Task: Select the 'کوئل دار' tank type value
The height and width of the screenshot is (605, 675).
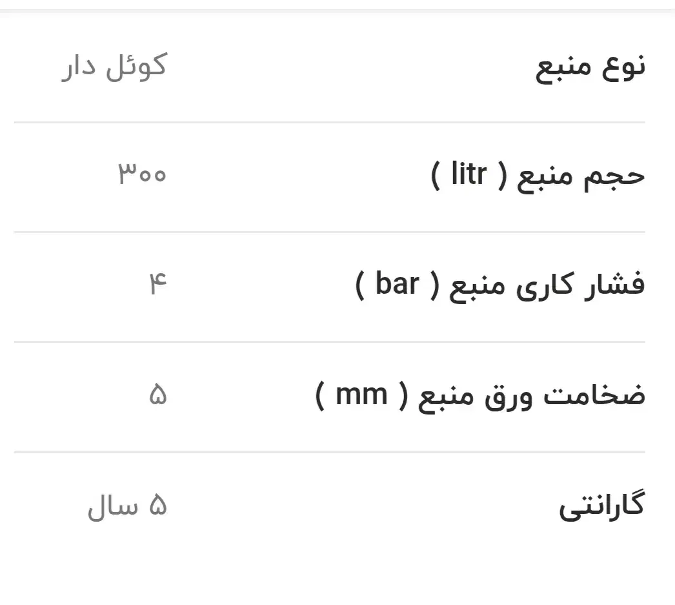Action: click(114, 67)
